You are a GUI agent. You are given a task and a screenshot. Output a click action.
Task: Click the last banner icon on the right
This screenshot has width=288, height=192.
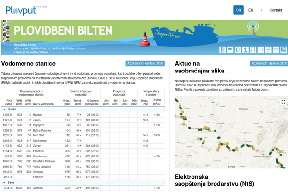pos(283,49)
